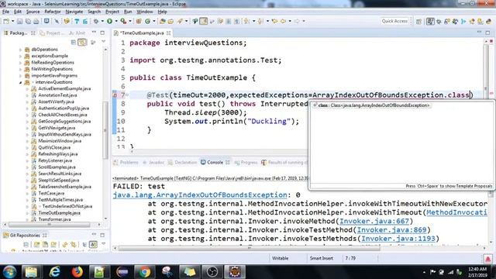
Task: Switch to the Javadoc tab
Action: tap(153, 162)
